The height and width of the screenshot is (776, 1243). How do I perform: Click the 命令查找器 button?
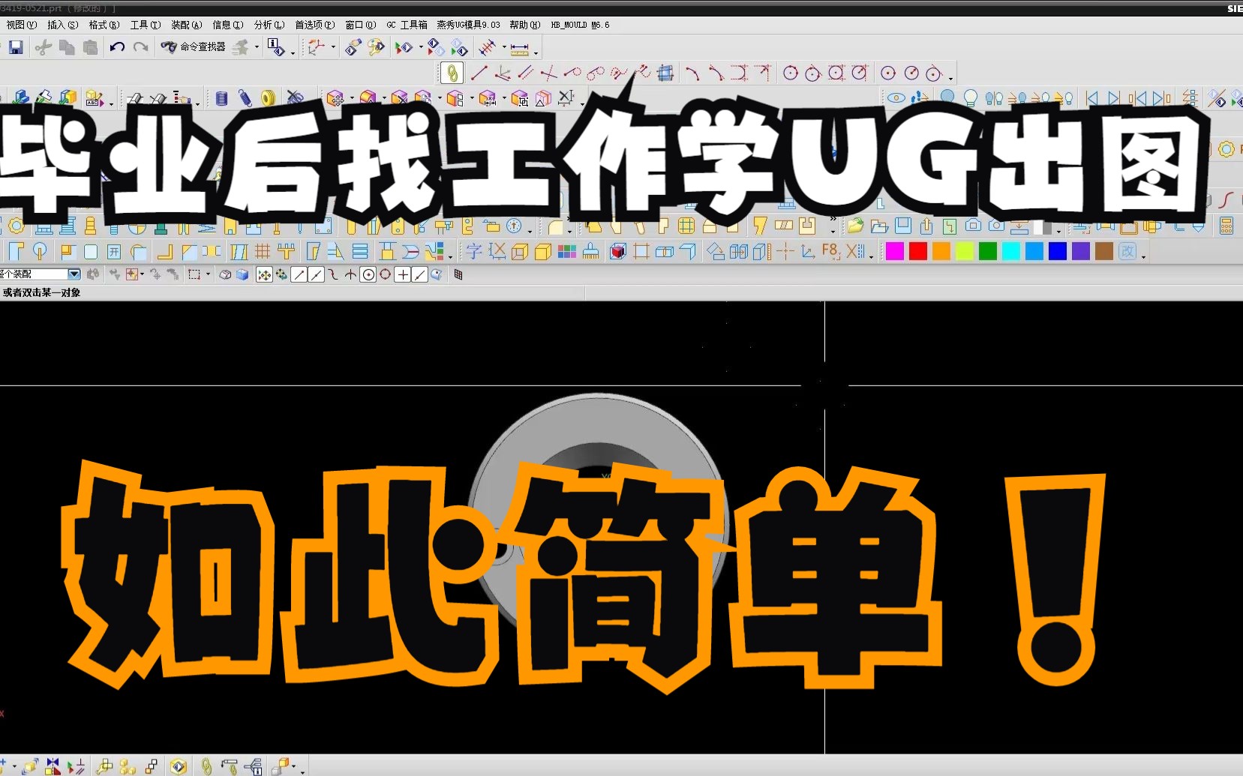197,47
